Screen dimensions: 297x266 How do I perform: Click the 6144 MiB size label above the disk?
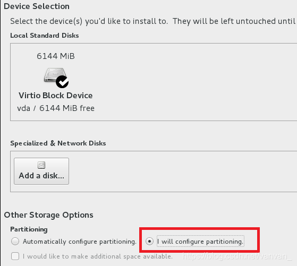56,56
